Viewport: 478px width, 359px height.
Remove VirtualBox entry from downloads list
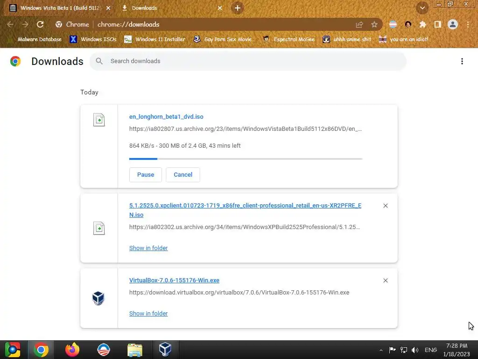click(x=386, y=280)
